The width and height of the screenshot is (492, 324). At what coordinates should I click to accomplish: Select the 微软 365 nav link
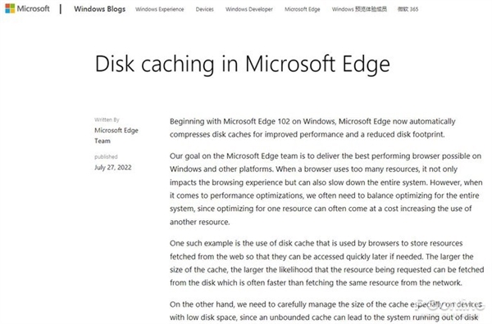[408, 9]
